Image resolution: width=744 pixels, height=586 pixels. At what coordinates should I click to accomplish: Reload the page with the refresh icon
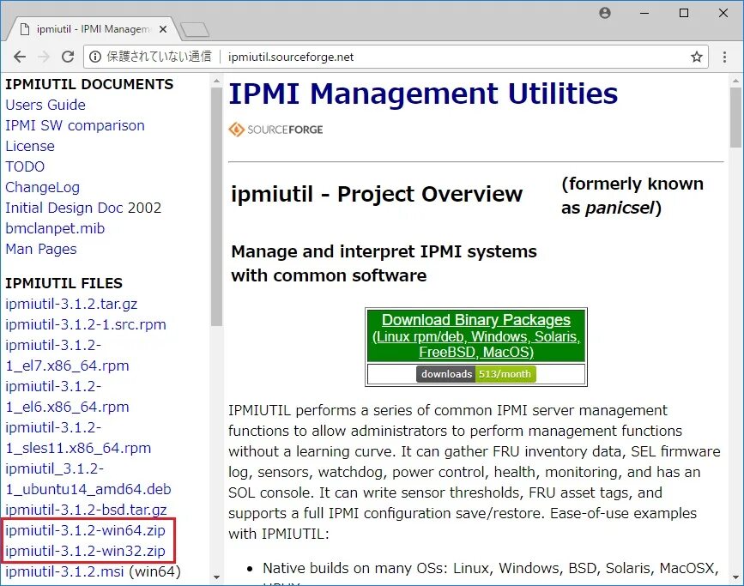(x=68, y=57)
